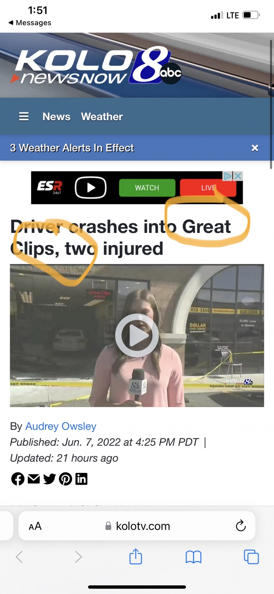The height and width of the screenshot is (594, 274).
Task: Click the green WATCH ad button
Action: pos(147,188)
